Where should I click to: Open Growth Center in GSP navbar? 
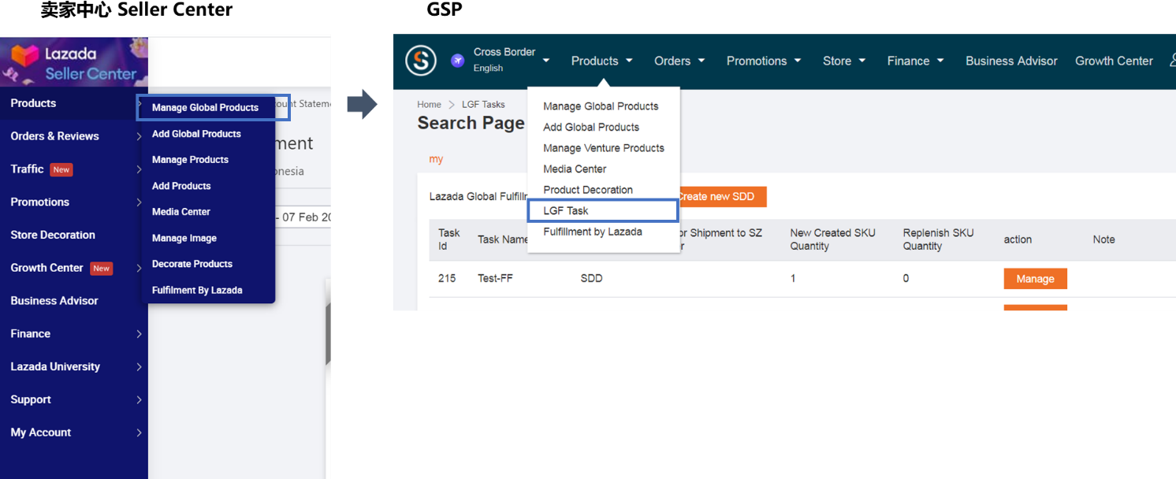[x=1114, y=61]
